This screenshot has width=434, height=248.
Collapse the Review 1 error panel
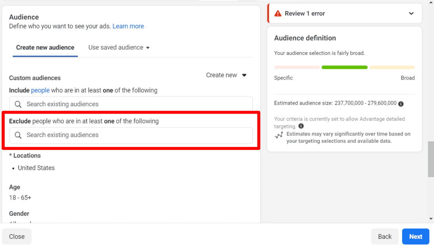point(411,13)
